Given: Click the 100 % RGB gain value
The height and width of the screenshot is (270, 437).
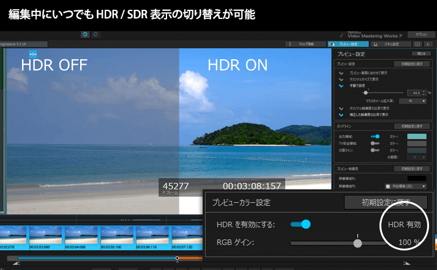Looking at the screenshot, I should [409, 243].
